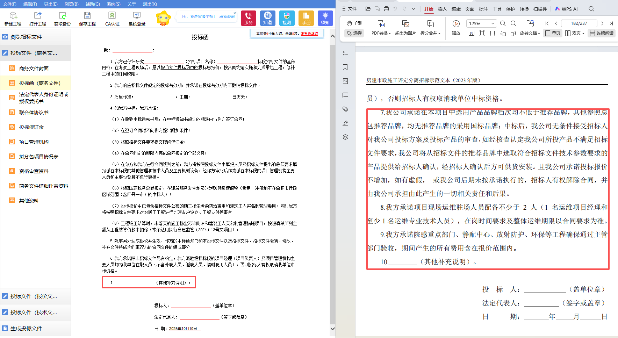618x338 pixels.
Task: Toggle 连续阅读 continuous reading mode
Action: [x=602, y=33]
